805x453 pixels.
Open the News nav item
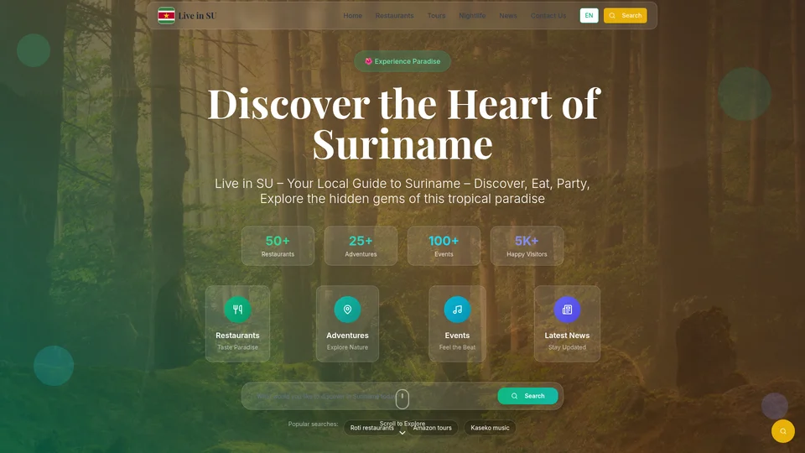point(508,15)
